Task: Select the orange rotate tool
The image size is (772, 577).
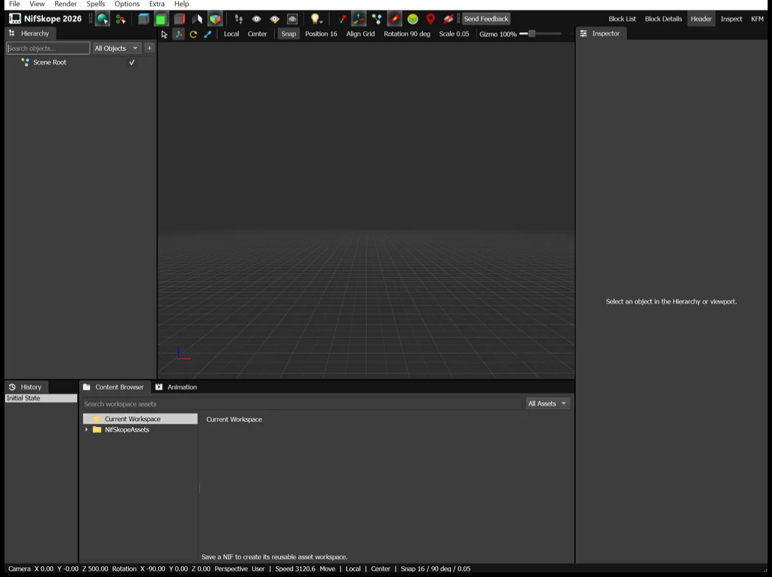Action: click(193, 34)
